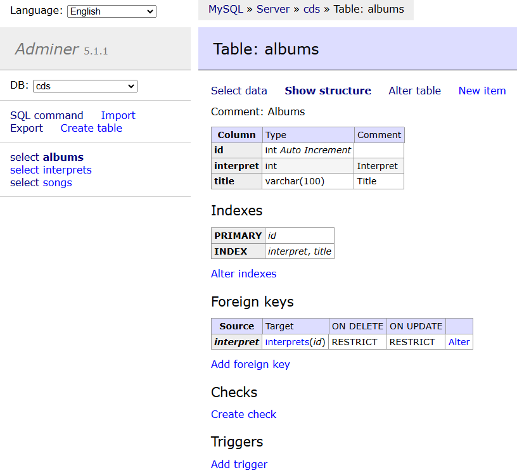This screenshot has width=517, height=475.
Task: Switch to the Alter table tab
Action: click(x=415, y=91)
